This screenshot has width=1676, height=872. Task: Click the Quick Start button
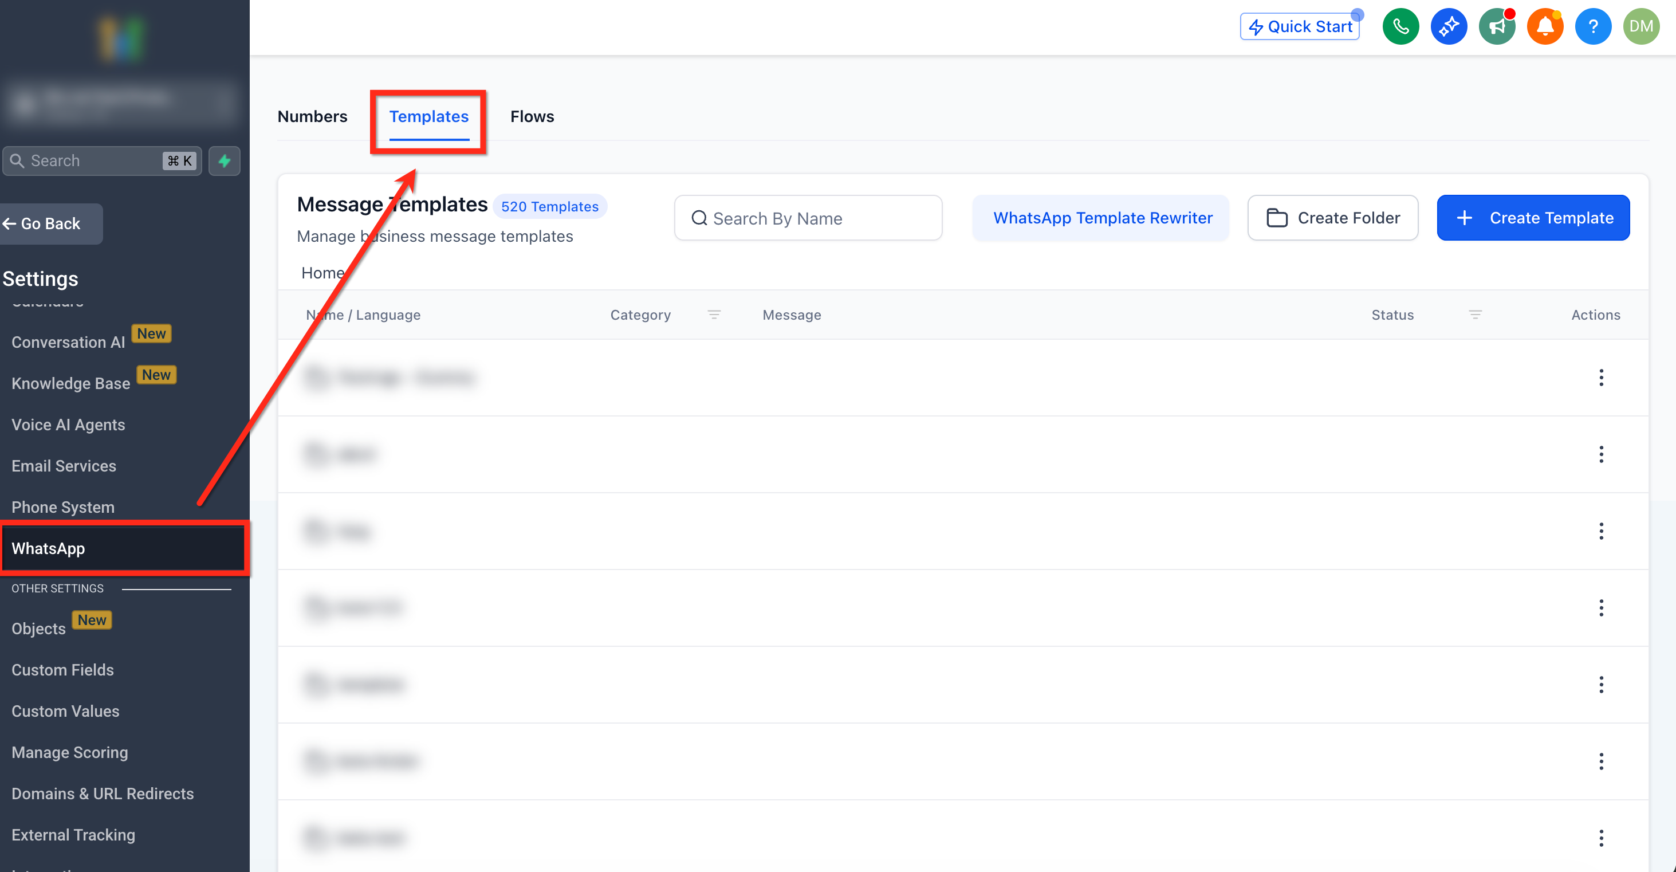pyautogui.click(x=1300, y=27)
